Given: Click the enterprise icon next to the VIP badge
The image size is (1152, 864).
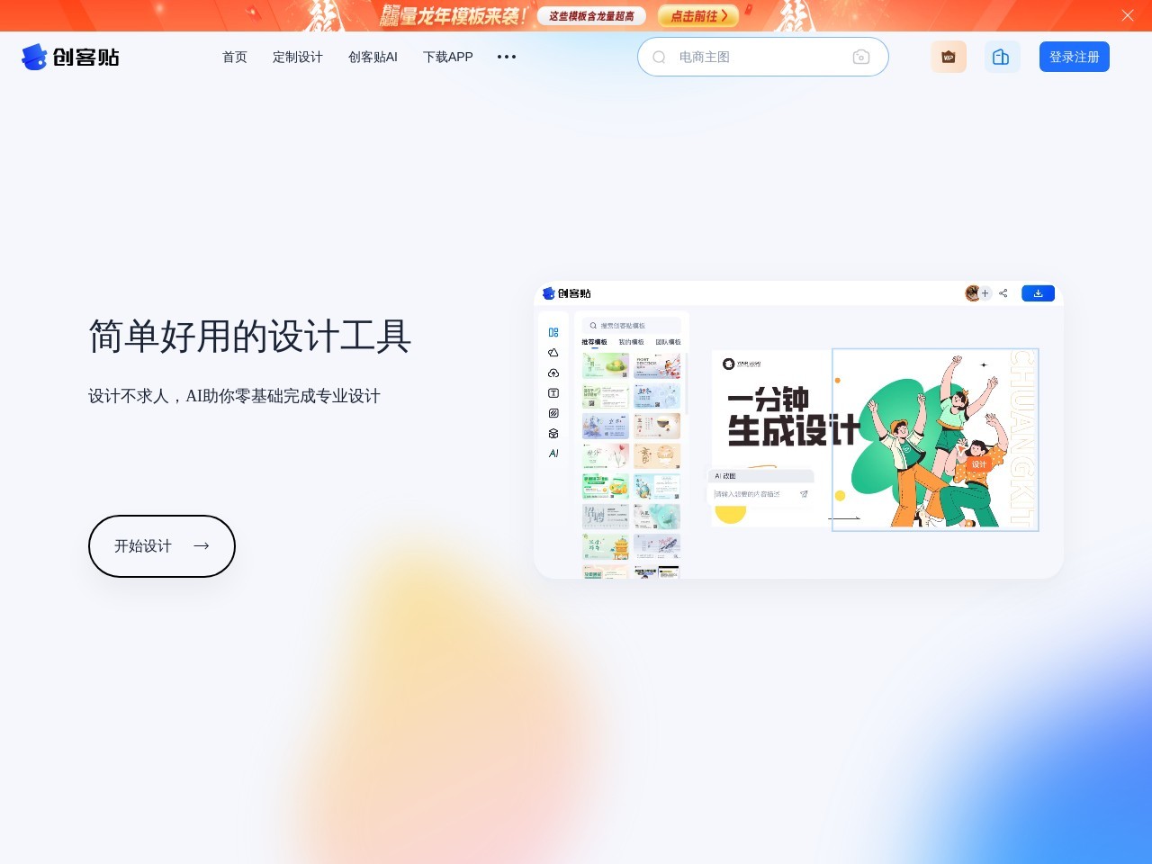Looking at the screenshot, I should point(1002,57).
